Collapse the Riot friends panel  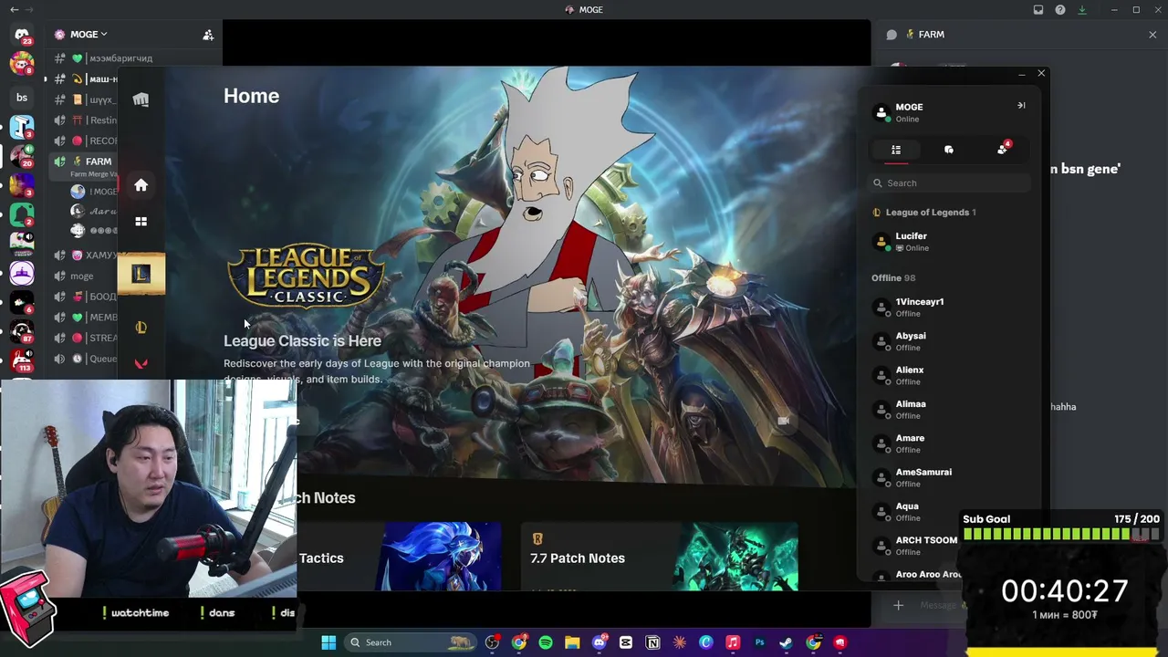point(1021,106)
